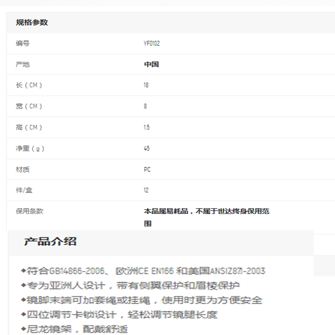Click the diamond bullet before 符合GB14866-2006
Screen dimensions: 335x335
23,271
